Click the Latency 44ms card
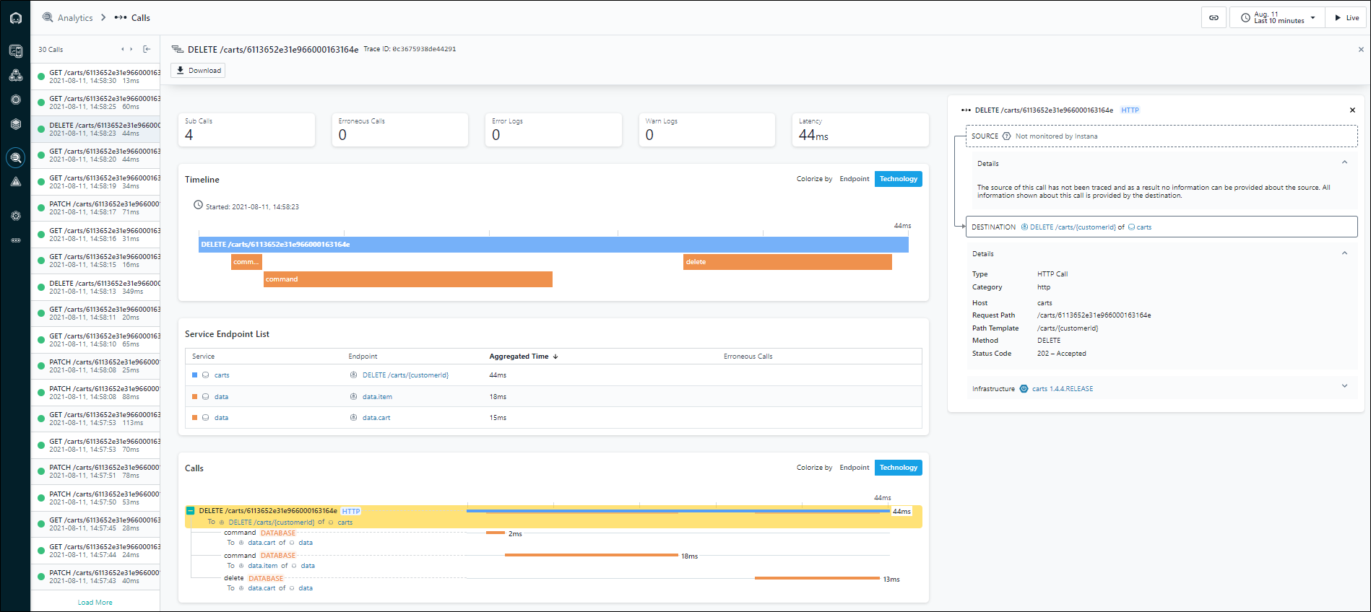1371x612 pixels. click(860, 130)
